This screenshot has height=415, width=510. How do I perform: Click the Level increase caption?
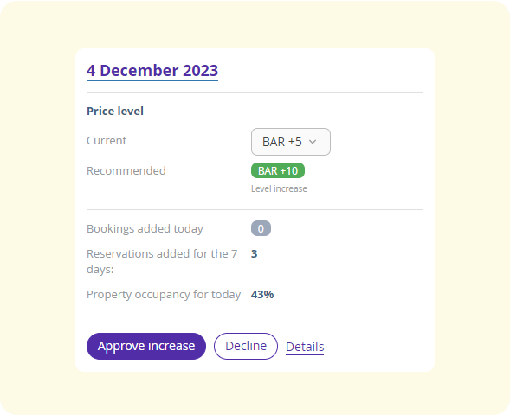pyautogui.click(x=279, y=188)
